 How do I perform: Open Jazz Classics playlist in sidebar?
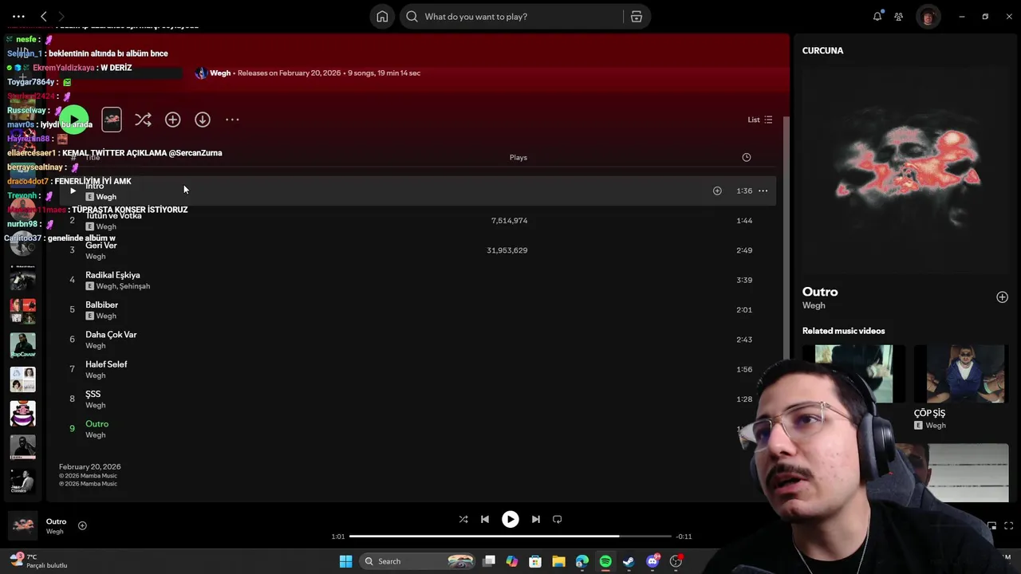pos(22,482)
